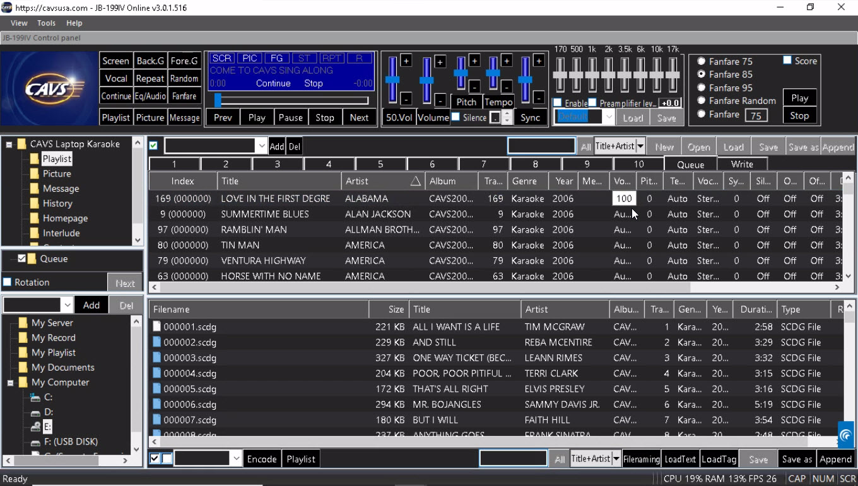Click the Pause transport button
This screenshot has width=858, height=486.
click(x=290, y=117)
